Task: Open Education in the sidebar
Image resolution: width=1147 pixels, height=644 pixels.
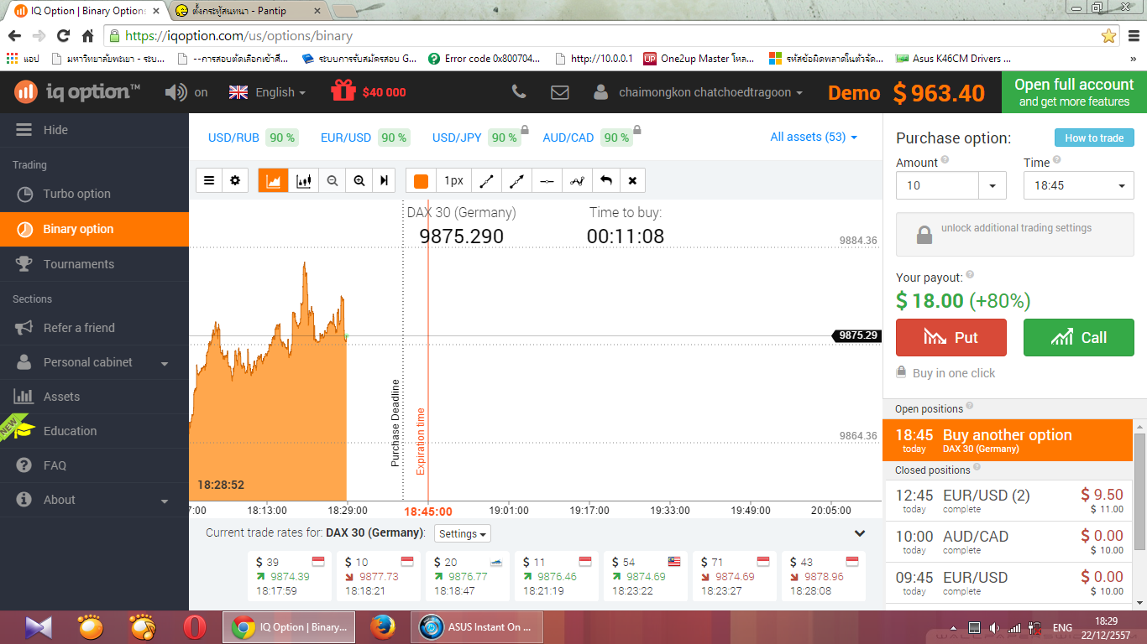Action: click(x=94, y=431)
